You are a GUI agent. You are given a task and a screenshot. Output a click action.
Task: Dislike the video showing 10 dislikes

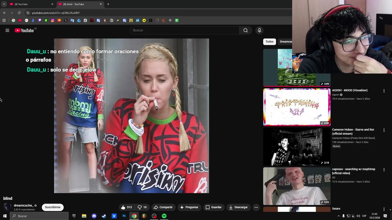coord(142,207)
